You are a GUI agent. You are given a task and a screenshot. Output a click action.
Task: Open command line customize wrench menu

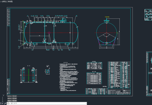[5, 104]
